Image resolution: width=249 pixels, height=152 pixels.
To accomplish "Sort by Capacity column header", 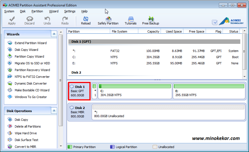I will tap(150, 31).
